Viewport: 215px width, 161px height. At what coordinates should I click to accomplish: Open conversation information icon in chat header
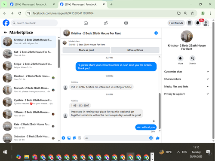click(156, 33)
